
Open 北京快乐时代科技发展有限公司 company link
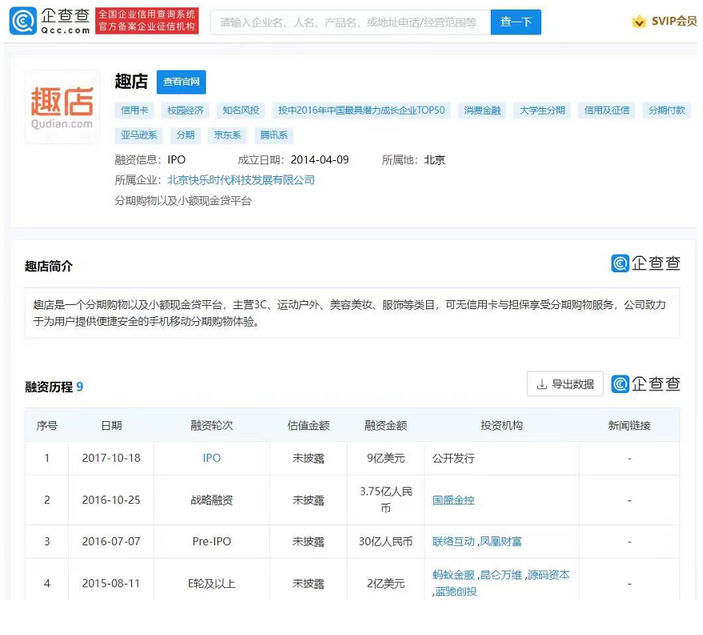tap(241, 180)
